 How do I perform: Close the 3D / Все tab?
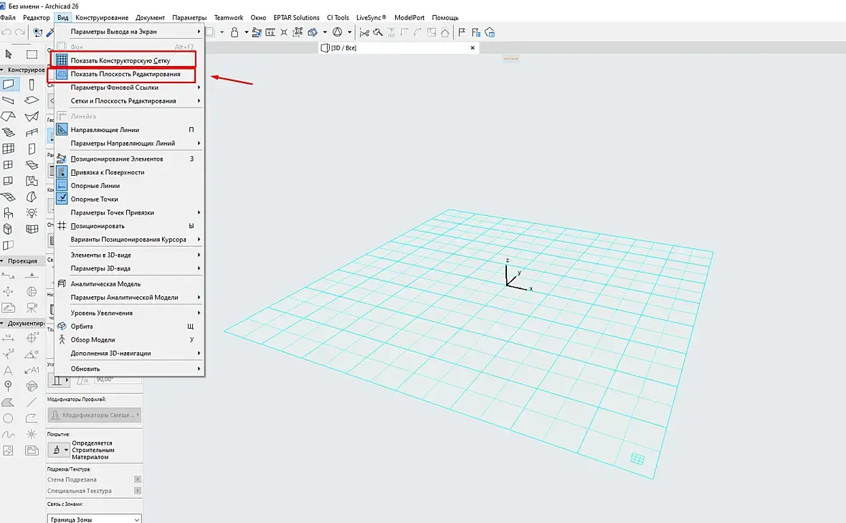472,47
